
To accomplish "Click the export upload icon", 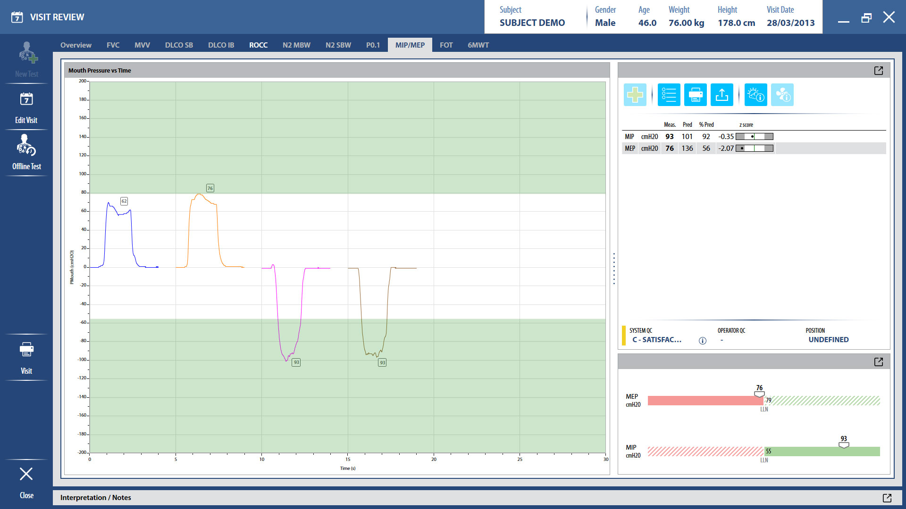I will [721, 95].
